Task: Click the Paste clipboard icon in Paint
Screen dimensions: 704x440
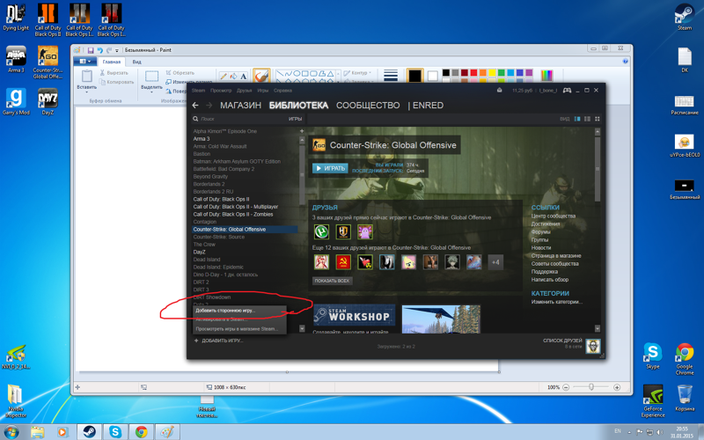Action: [x=86, y=76]
